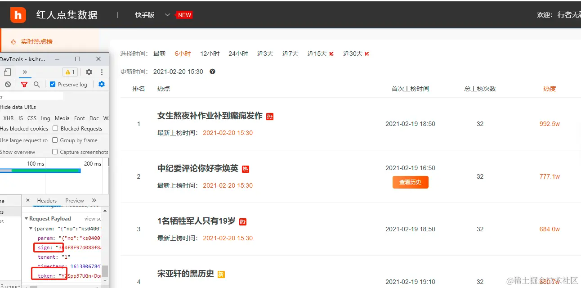581x288 pixels.
Task: Click the 红人点集数据 logo icon
Action: 18,14
